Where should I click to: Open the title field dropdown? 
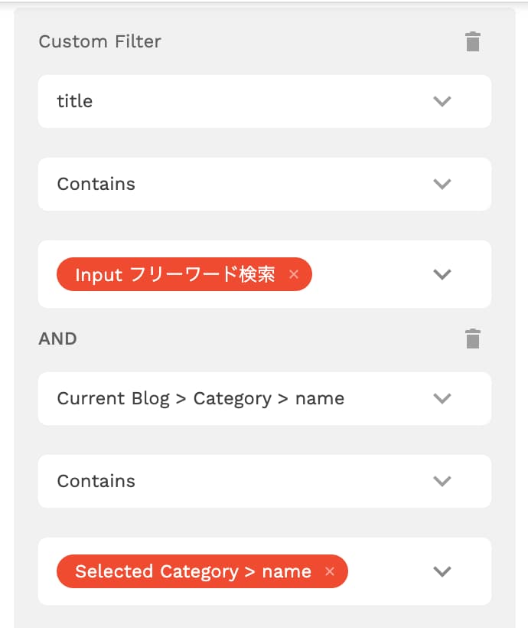coord(265,101)
